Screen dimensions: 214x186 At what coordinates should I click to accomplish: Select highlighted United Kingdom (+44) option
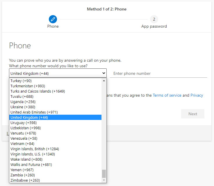55,117
